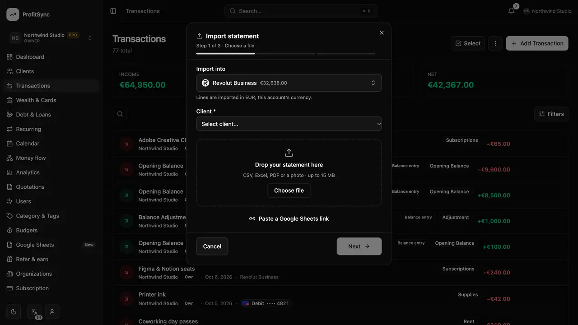Viewport: 578px width, 325px height.
Task: Expand the Revolut Business account selector
Action: click(289, 83)
